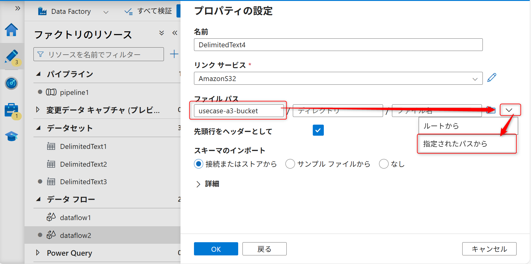Open the AmazonS32 linked service dropdown

click(x=338, y=79)
